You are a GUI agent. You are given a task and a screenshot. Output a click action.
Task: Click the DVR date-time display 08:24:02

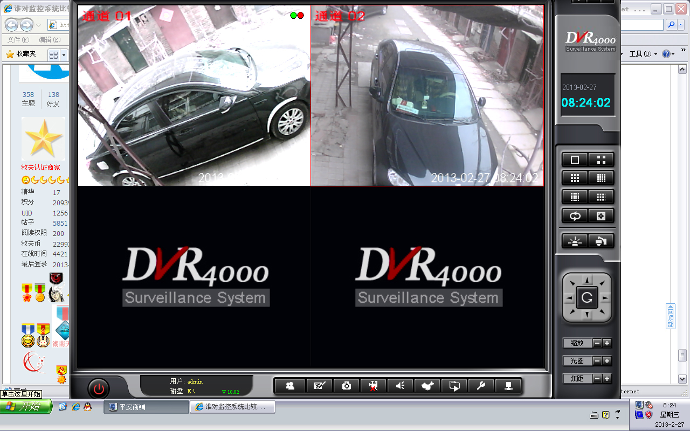(586, 102)
